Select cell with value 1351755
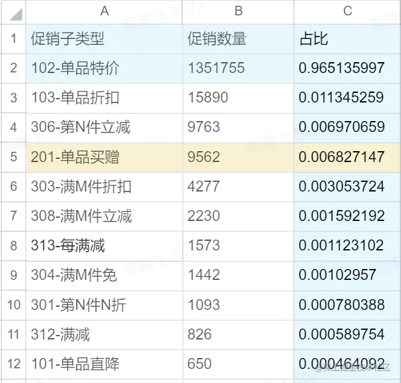The width and height of the screenshot is (401, 383). 238,69
